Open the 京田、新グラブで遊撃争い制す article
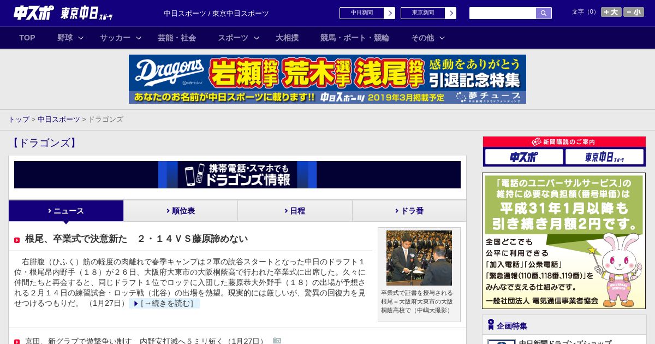 pyautogui.click(x=145, y=341)
